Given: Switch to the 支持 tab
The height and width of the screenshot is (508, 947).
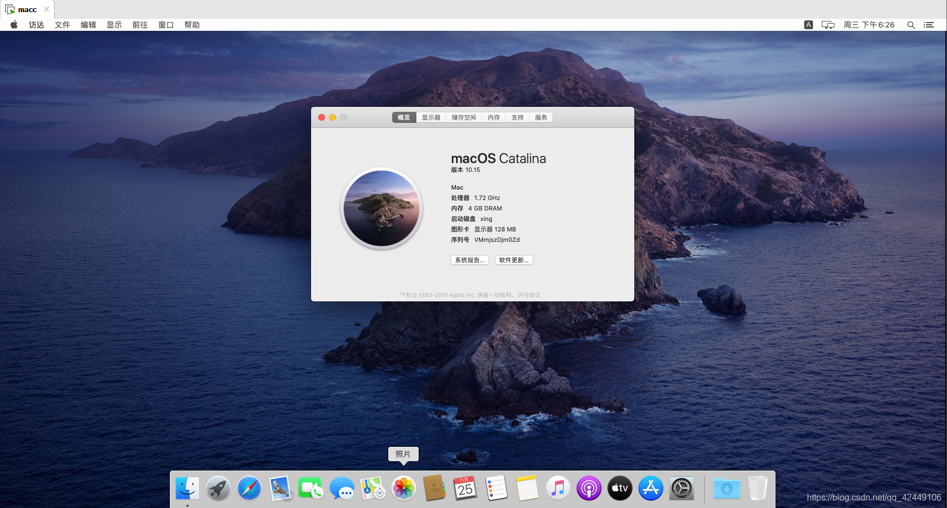Looking at the screenshot, I should [x=517, y=117].
